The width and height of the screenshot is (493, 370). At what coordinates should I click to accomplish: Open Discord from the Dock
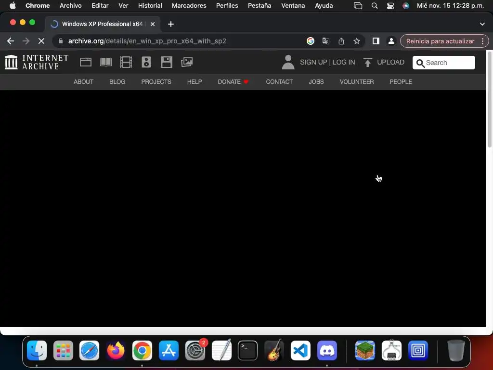[x=327, y=351]
